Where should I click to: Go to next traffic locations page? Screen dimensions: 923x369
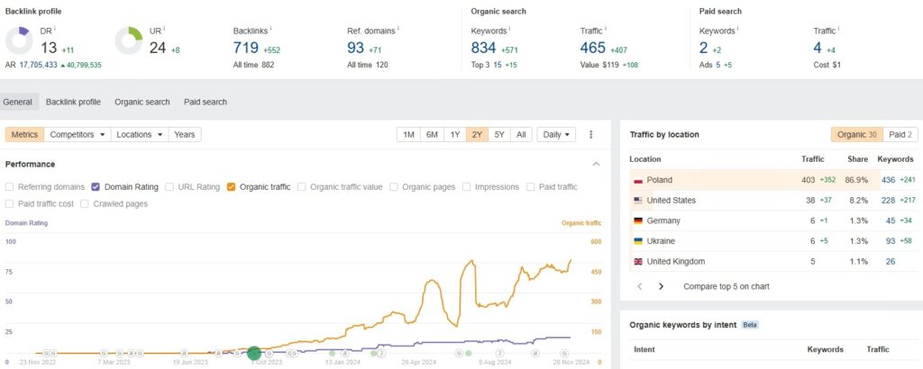(661, 287)
